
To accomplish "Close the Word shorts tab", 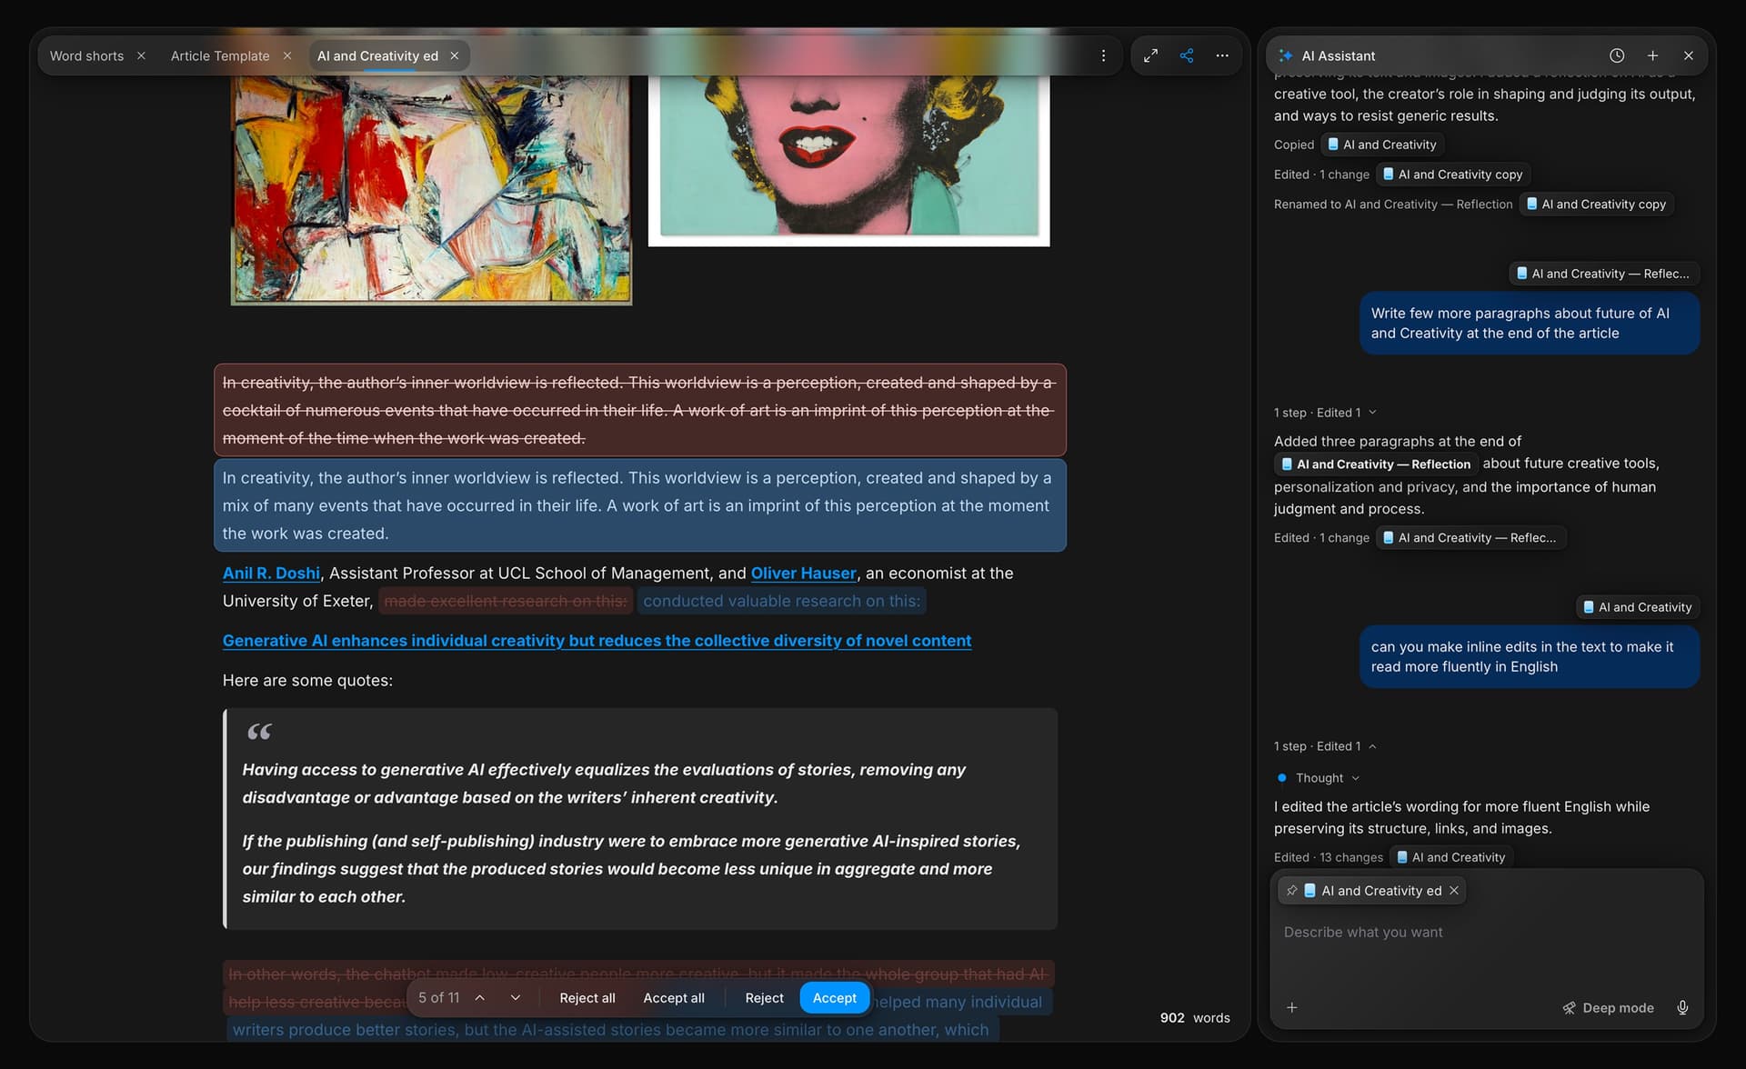I will pos(141,55).
